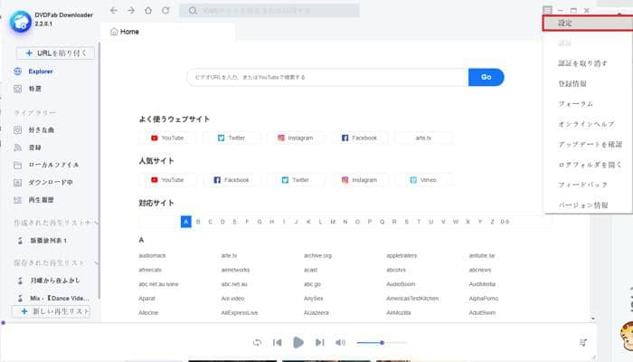Open the hamburger menu icon
The height and width of the screenshot is (362, 633).
(x=547, y=10)
